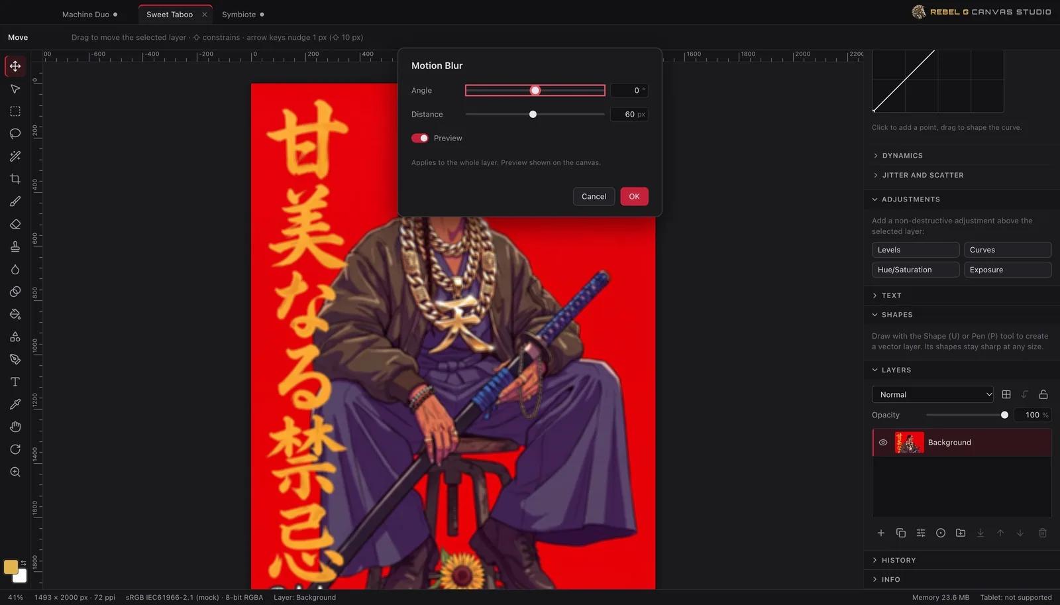This screenshot has width=1060, height=605.
Task: Open the Normal blend mode dropdown
Action: [932, 394]
